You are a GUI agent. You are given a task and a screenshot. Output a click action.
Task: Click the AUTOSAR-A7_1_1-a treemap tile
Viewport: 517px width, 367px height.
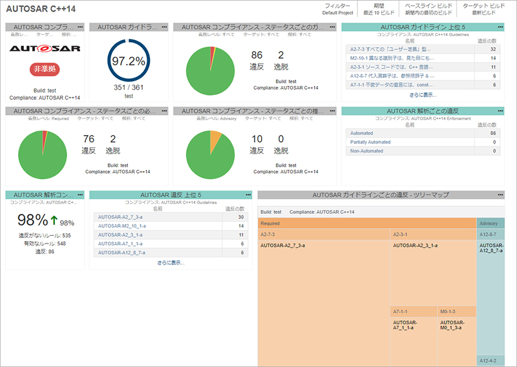414,342
